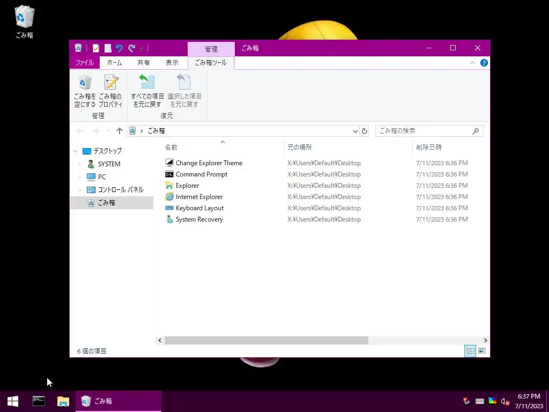
Task: Click the muted volume tray icon
Action: coord(505,401)
